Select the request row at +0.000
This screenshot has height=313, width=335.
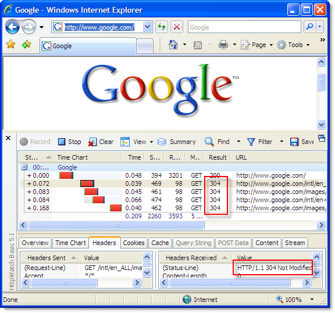point(173,175)
